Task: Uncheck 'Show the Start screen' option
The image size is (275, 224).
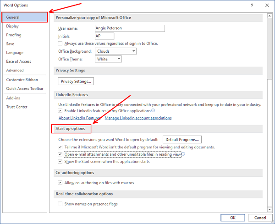Action: pyautogui.click(x=60, y=162)
